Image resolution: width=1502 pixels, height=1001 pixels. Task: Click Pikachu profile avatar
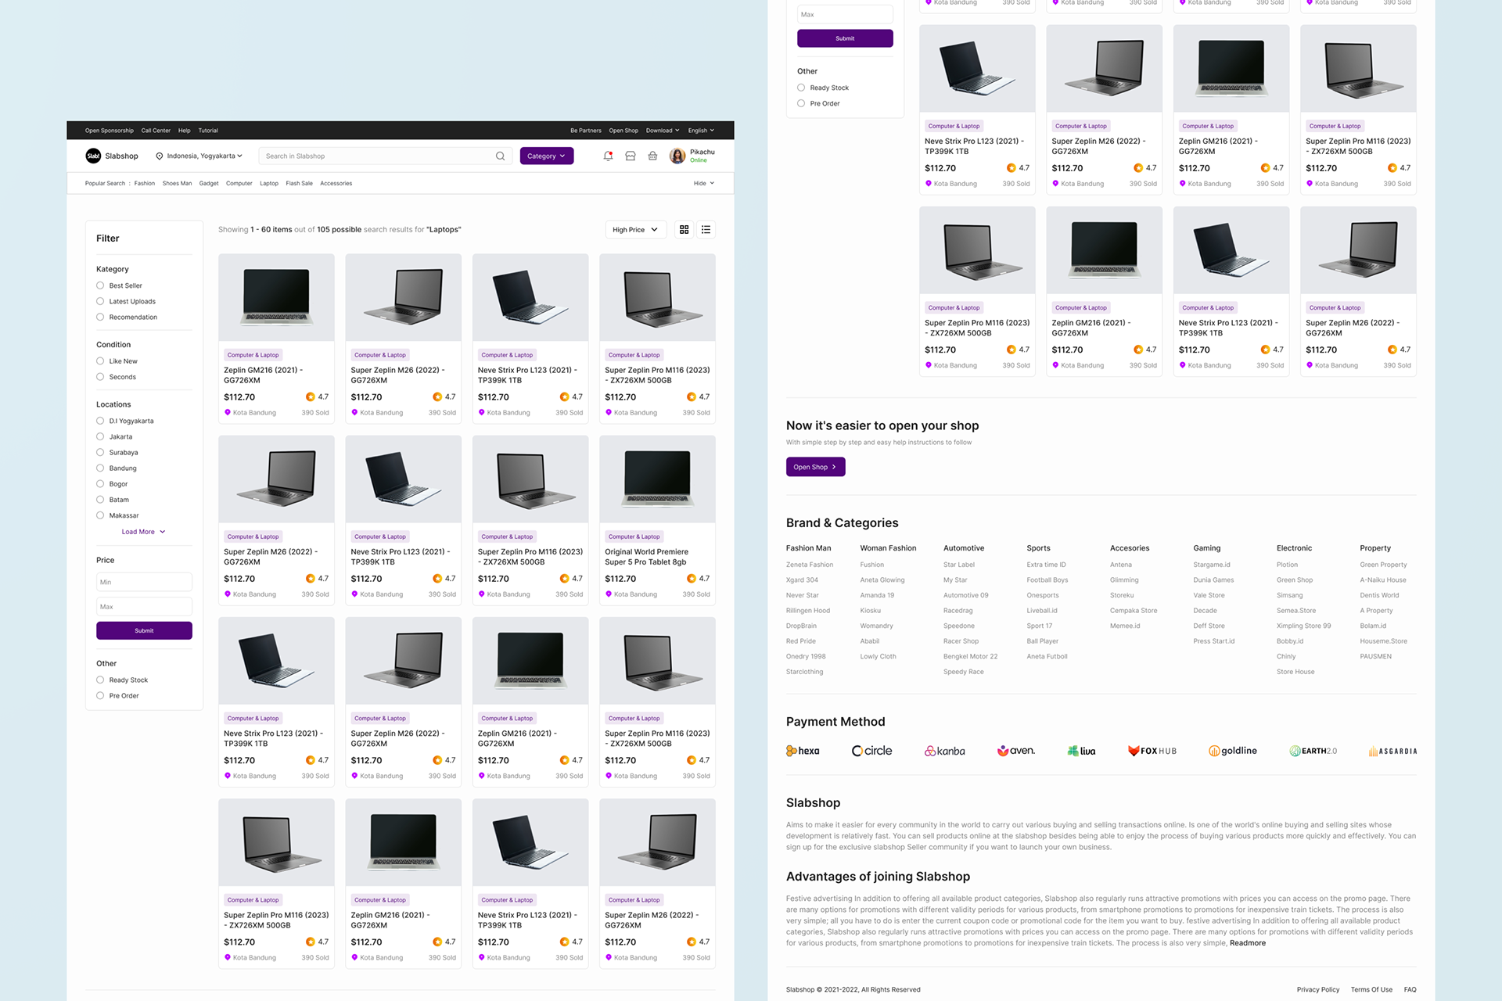coord(677,156)
